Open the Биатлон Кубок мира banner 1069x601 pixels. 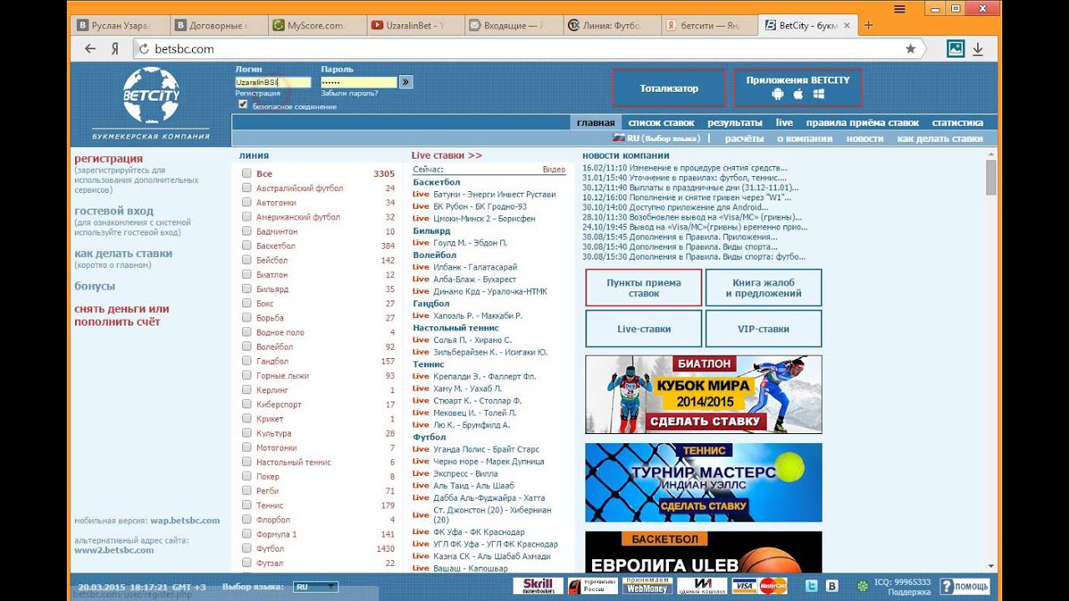703,394
